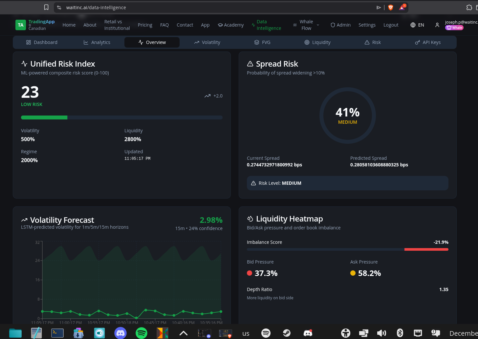The height and width of the screenshot is (339, 478).
Task: Expand the Whale Flow dropdown chevron
Action: (317, 25)
